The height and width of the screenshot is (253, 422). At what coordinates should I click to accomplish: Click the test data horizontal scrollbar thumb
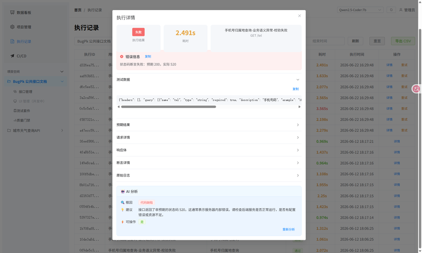point(168,107)
